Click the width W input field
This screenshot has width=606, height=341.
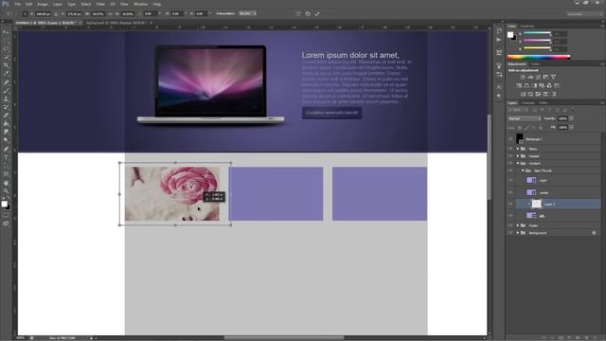coord(98,13)
